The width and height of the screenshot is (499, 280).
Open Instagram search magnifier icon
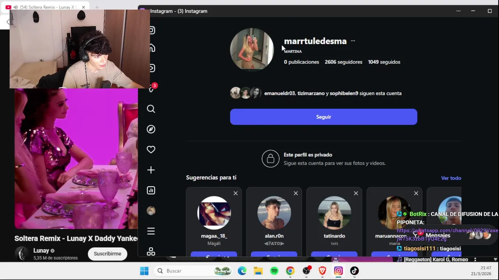pyautogui.click(x=151, y=109)
